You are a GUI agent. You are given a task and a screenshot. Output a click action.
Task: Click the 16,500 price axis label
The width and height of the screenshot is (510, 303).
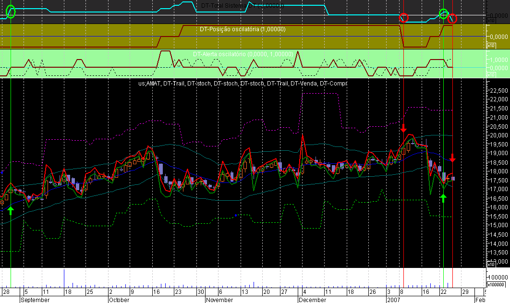pyautogui.click(x=498, y=198)
